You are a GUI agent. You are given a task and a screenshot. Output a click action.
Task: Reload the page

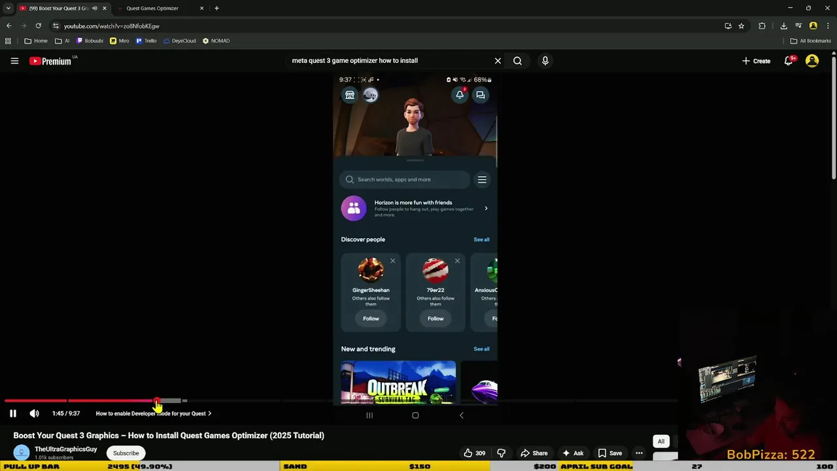[38, 26]
